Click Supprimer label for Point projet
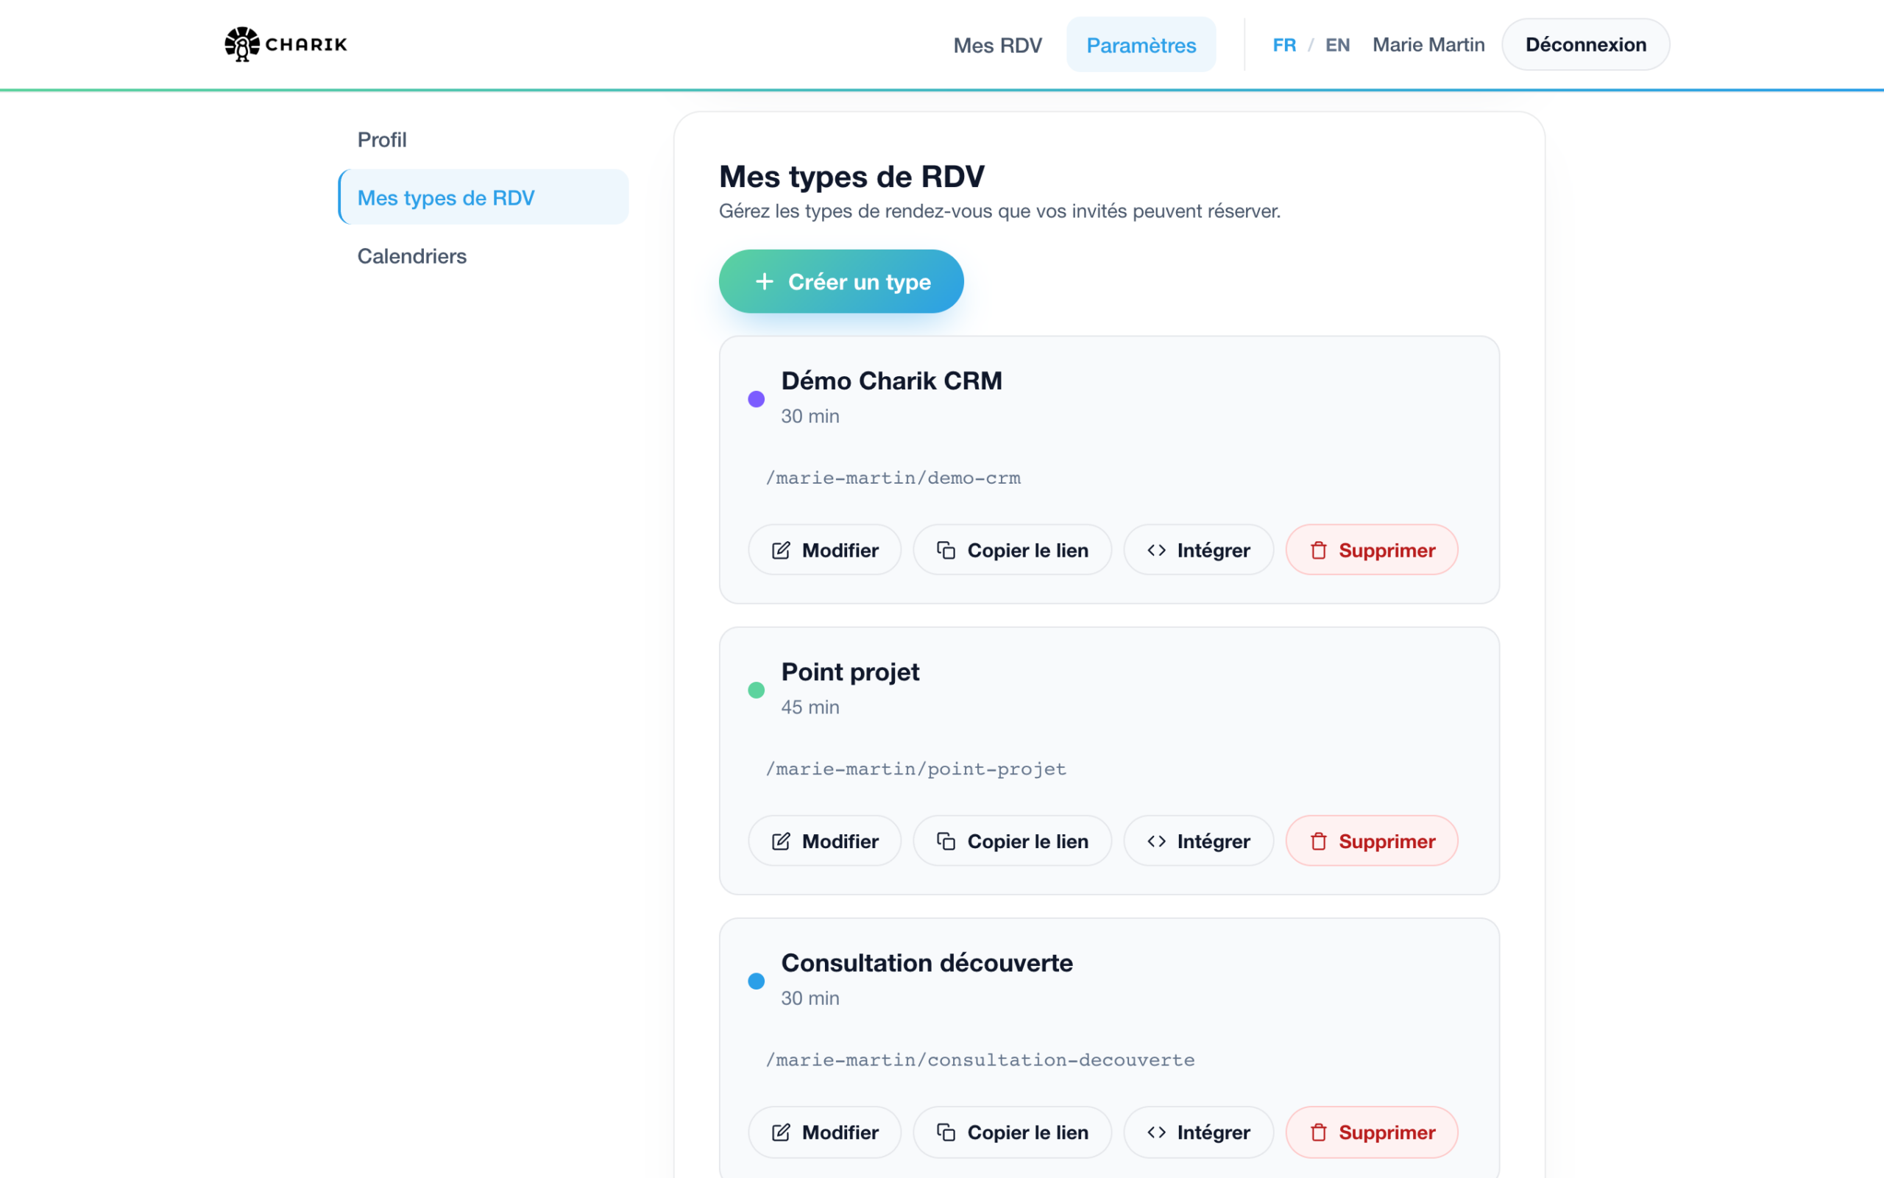1884x1178 pixels. [x=1387, y=842]
